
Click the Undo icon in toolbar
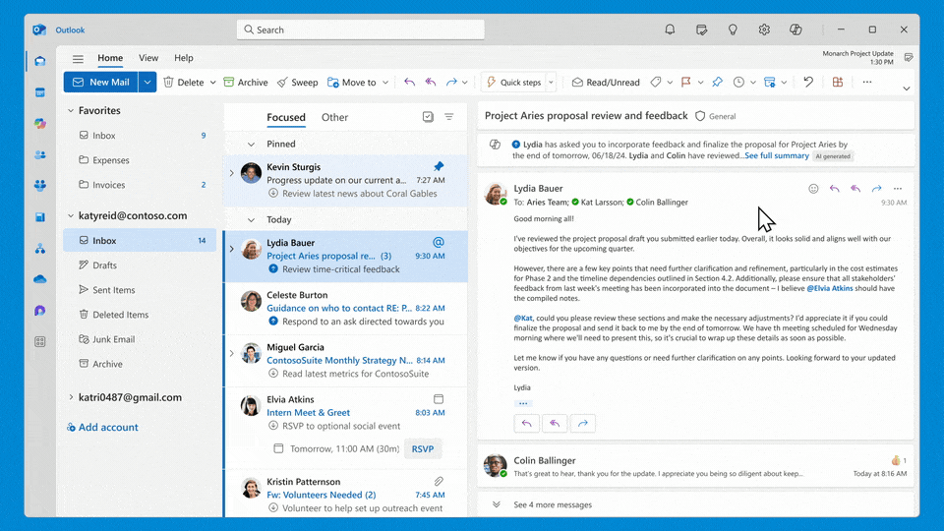[x=808, y=83]
